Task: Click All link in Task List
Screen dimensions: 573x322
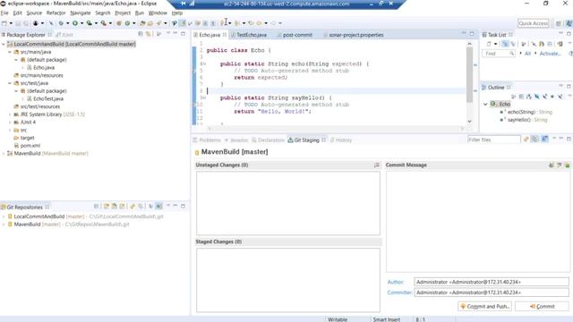Action: (527, 54)
